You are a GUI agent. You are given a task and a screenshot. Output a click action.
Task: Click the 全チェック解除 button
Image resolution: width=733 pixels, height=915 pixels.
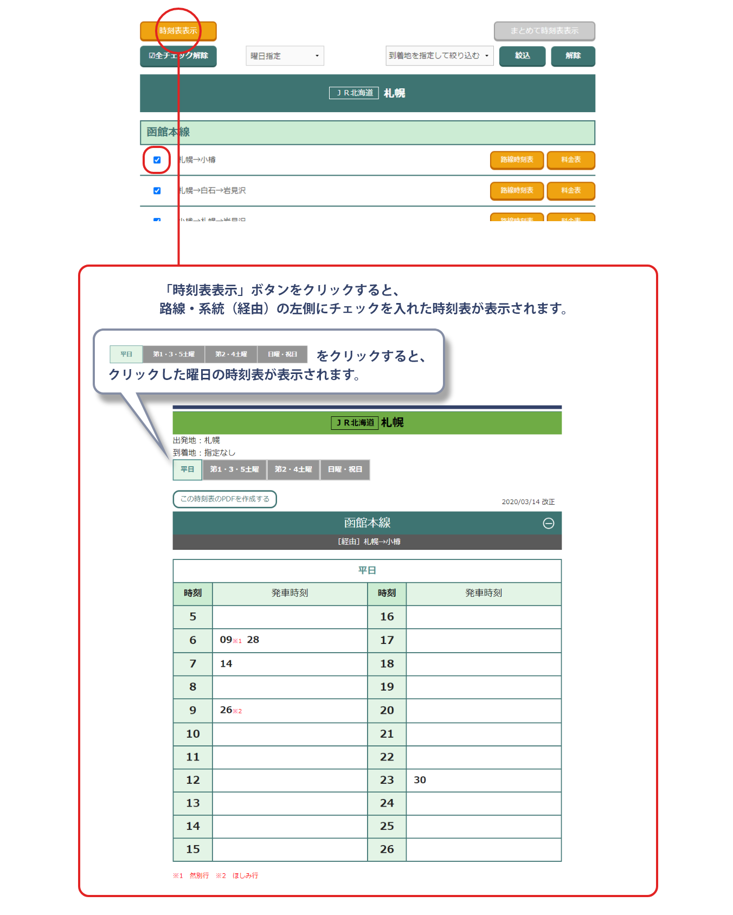178,56
